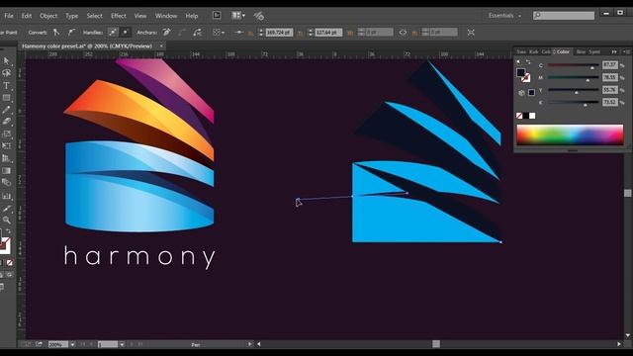Select the Type tool

[x=6, y=86]
